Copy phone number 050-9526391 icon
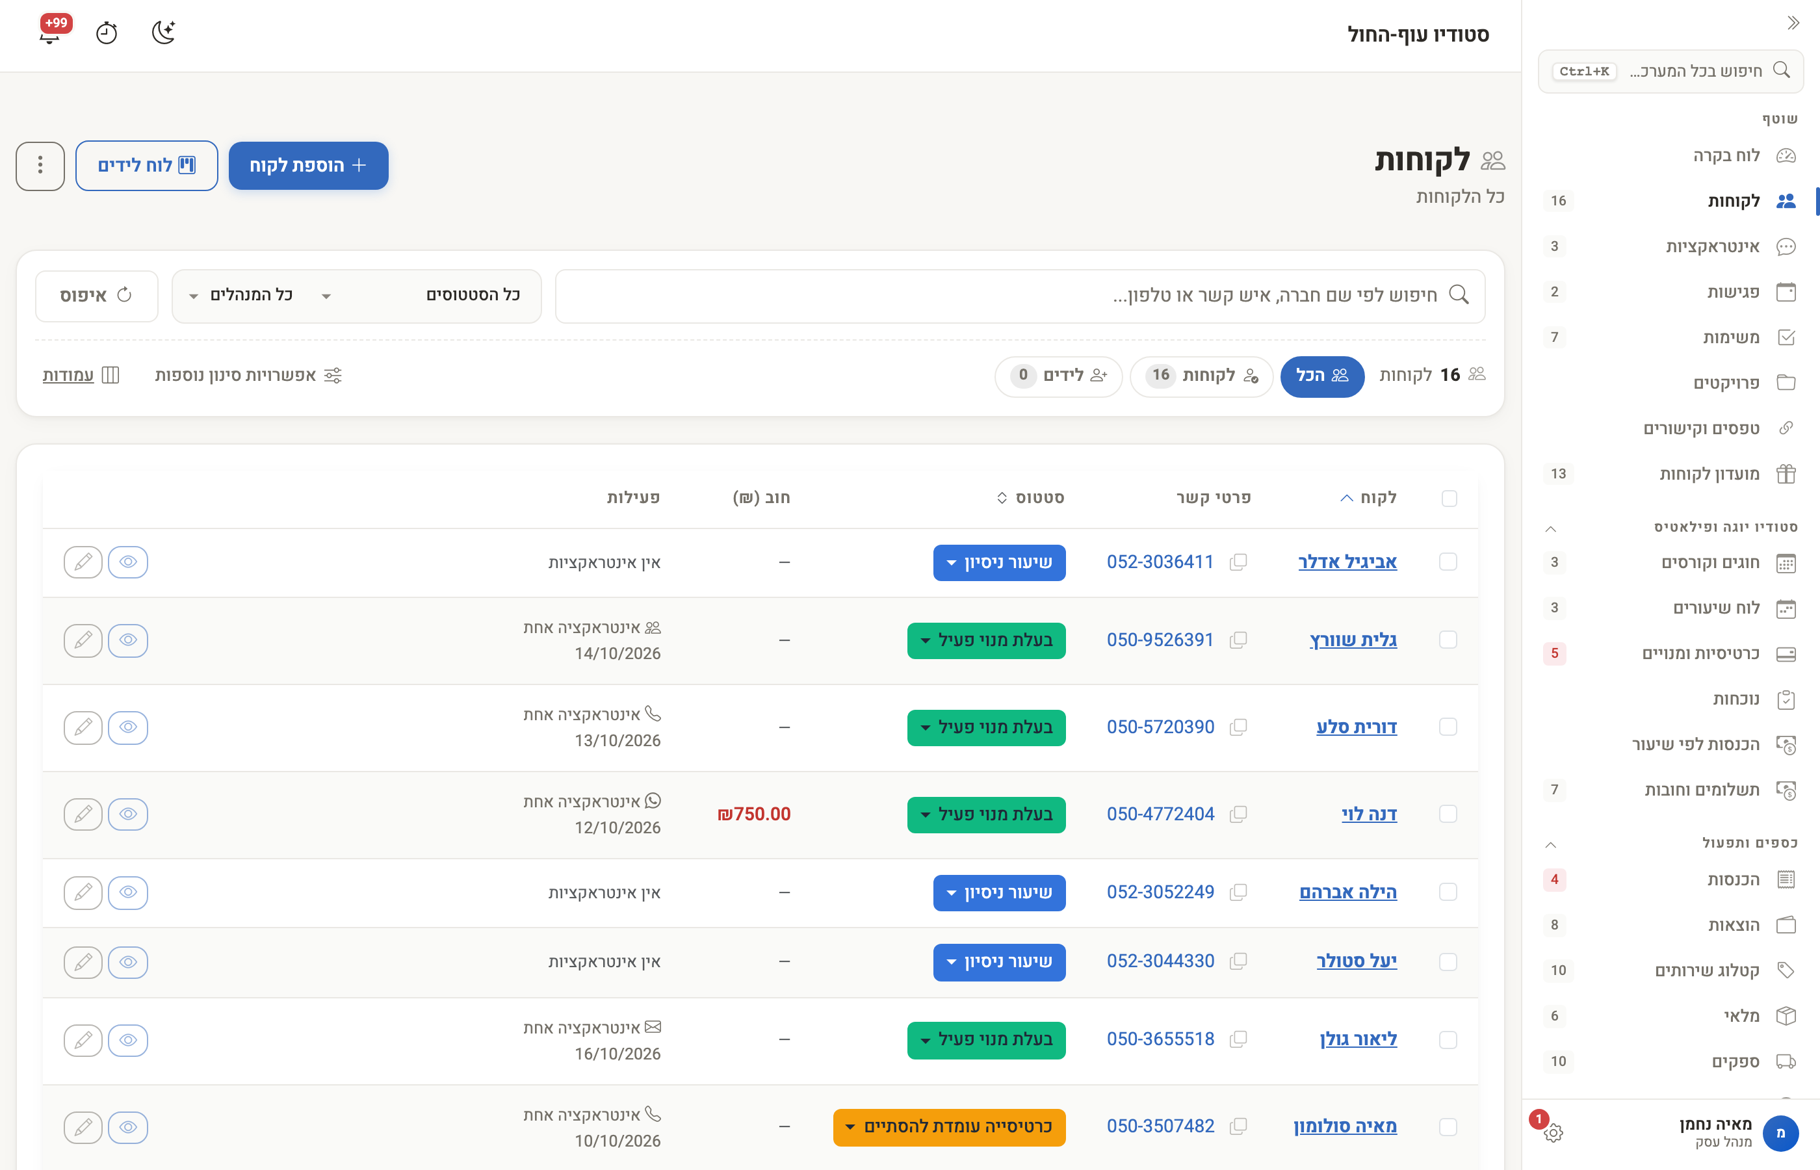Image resolution: width=1820 pixels, height=1170 pixels. pyautogui.click(x=1238, y=640)
